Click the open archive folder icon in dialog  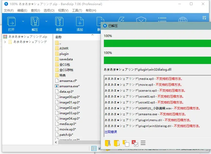[x=108, y=143]
